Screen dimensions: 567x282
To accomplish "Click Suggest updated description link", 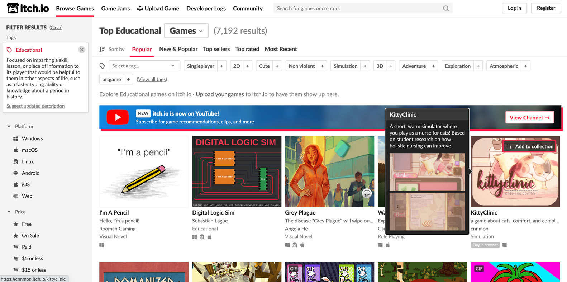I will pos(35,106).
